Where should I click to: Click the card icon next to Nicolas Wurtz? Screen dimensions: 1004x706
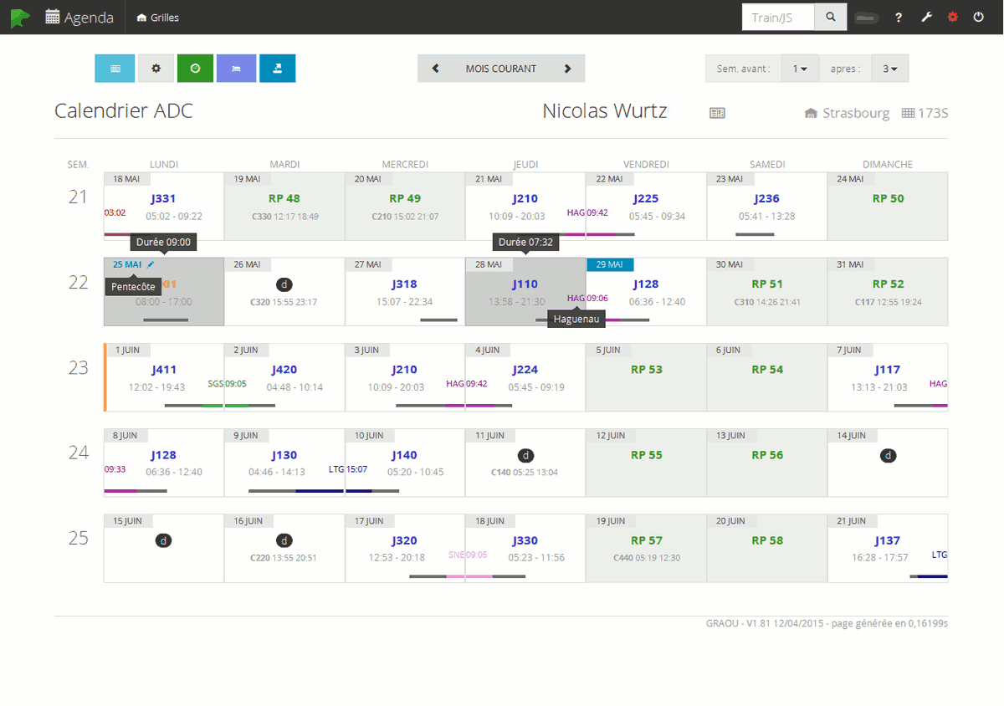click(717, 113)
